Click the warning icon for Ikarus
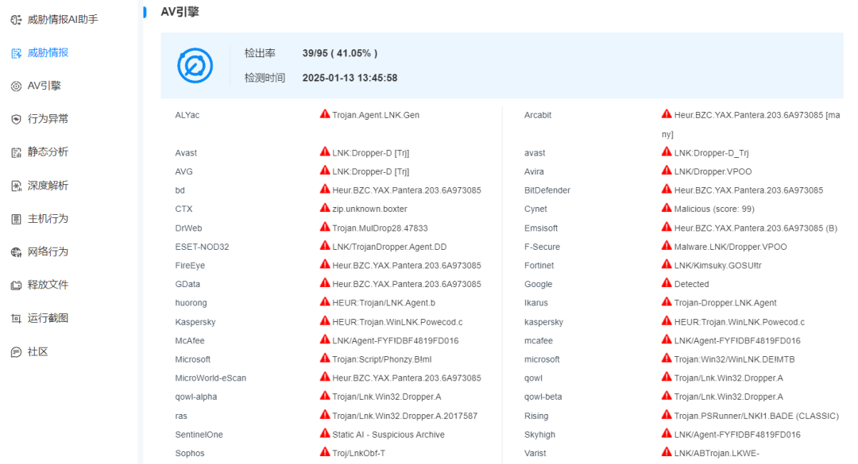Screen dimensions: 858x464 click(667, 301)
